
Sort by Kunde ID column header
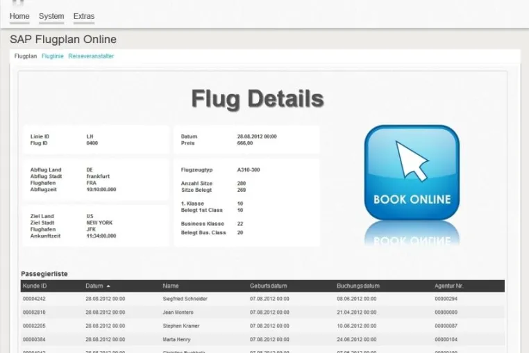(x=35, y=286)
